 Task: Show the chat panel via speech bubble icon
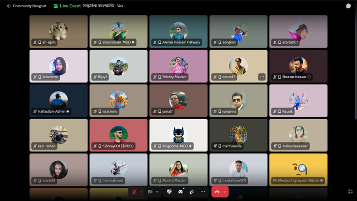[x=348, y=6]
